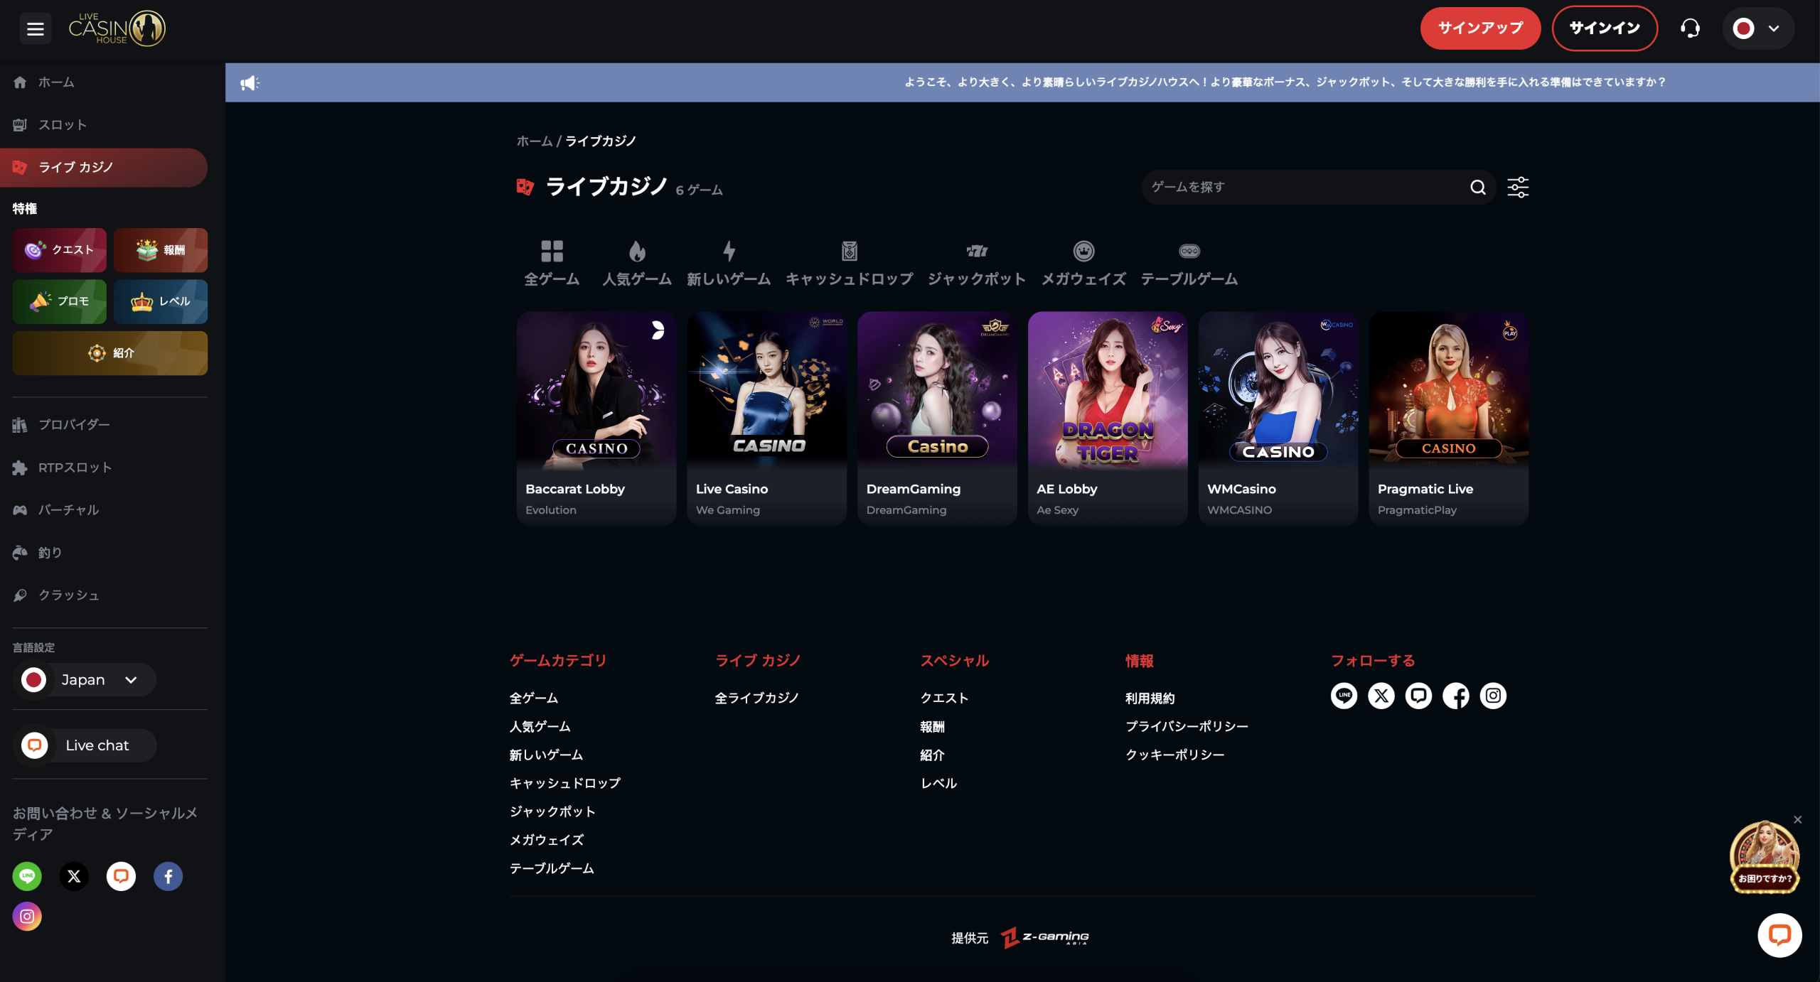Dismiss the promo helper popup with the X
1820x982 pixels.
point(1799,819)
